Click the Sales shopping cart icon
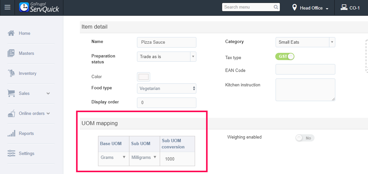Viewport: 368px width, 174px height. tap(11, 93)
